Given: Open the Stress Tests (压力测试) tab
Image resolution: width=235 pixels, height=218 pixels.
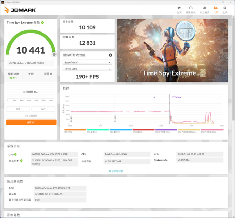Looking at the screenshot, I should (204, 10).
